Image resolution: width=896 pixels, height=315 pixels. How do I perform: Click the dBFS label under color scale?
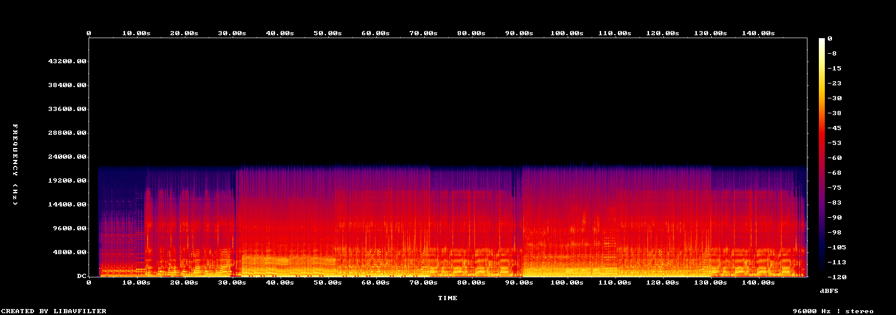coord(830,291)
